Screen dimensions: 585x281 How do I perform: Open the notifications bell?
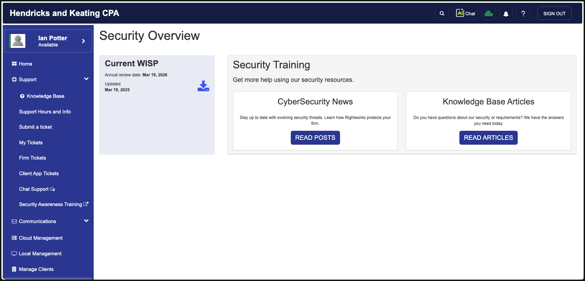pos(506,14)
